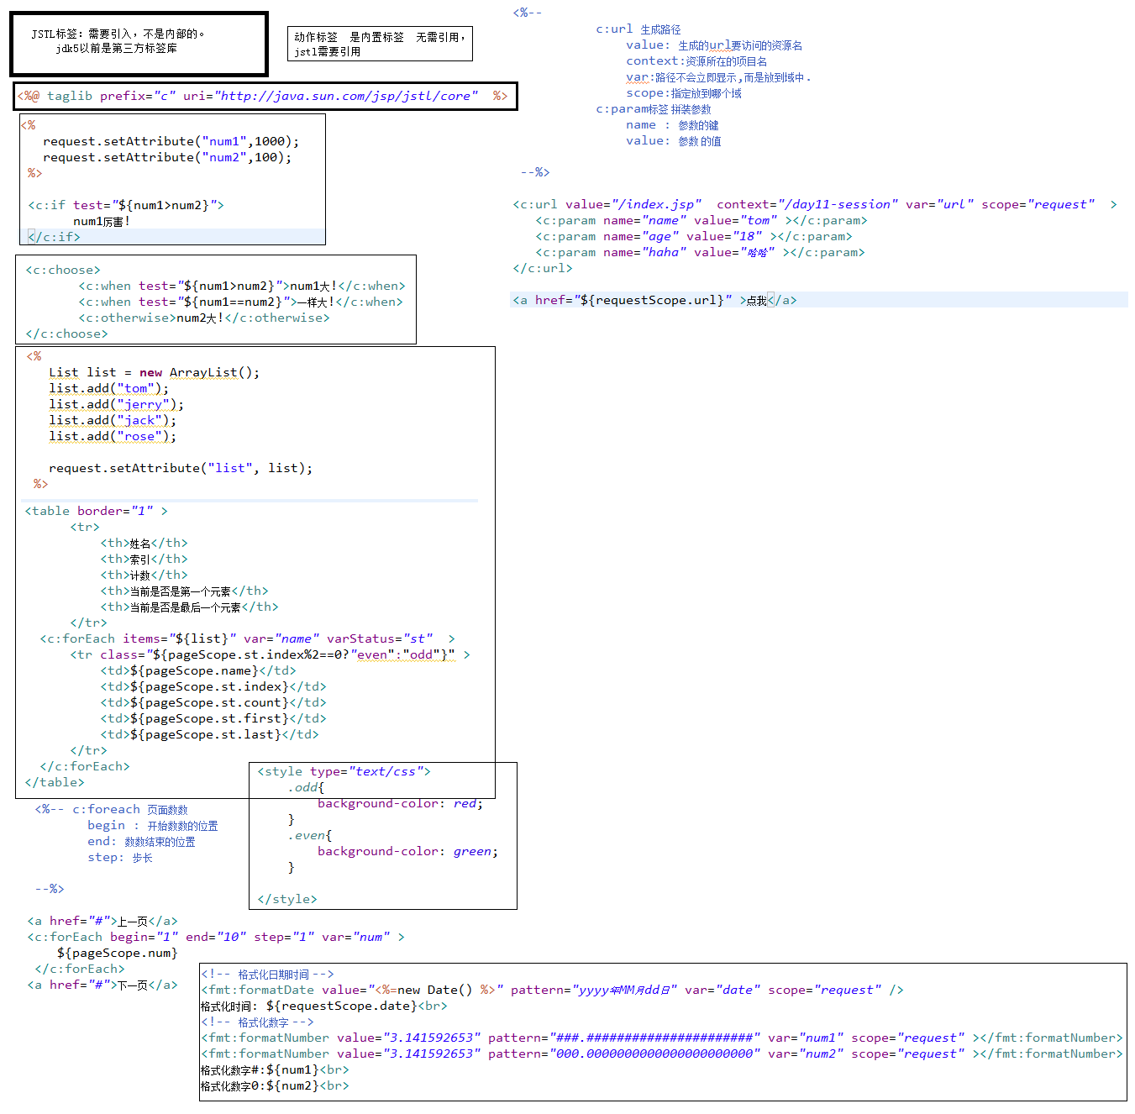Click the taglib prefix directive line

point(262,96)
